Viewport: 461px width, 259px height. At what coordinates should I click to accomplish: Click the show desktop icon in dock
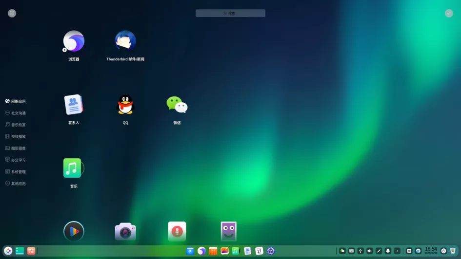pos(20,251)
